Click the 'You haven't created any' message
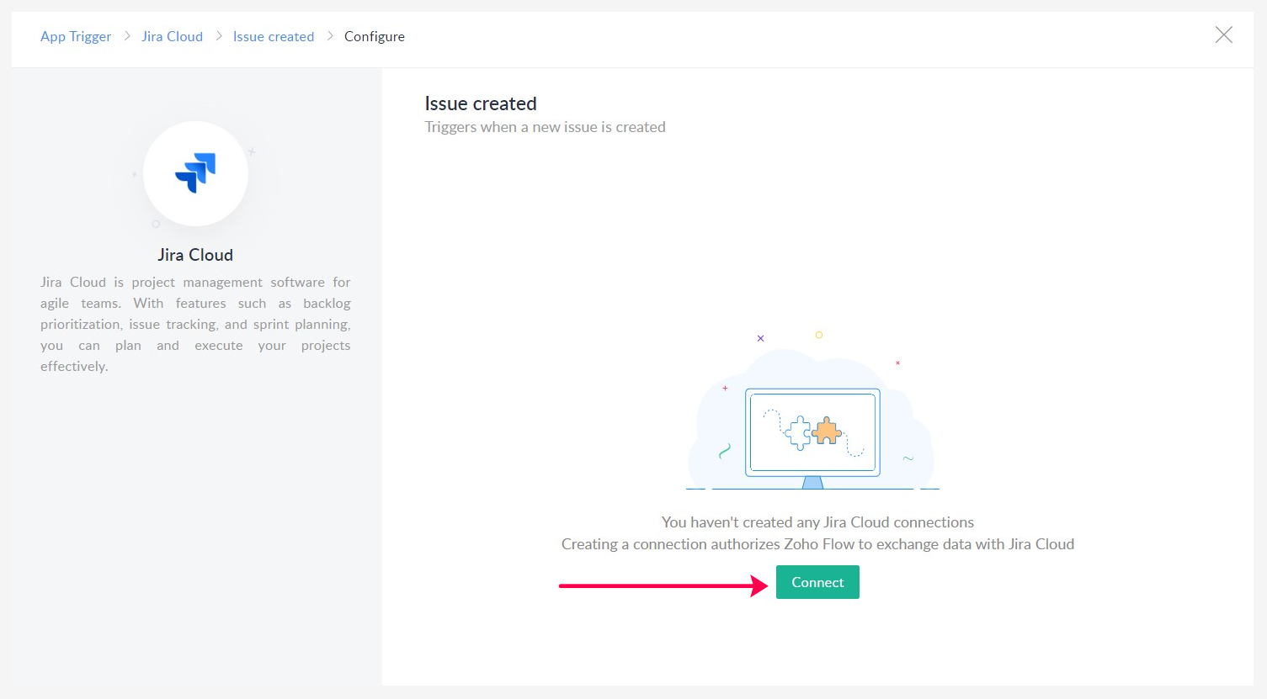 click(x=817, y=522)
